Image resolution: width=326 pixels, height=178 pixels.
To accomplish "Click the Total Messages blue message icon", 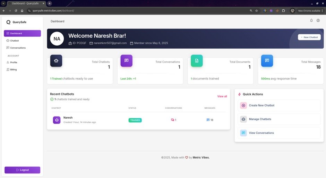I will tap(267, 61).
